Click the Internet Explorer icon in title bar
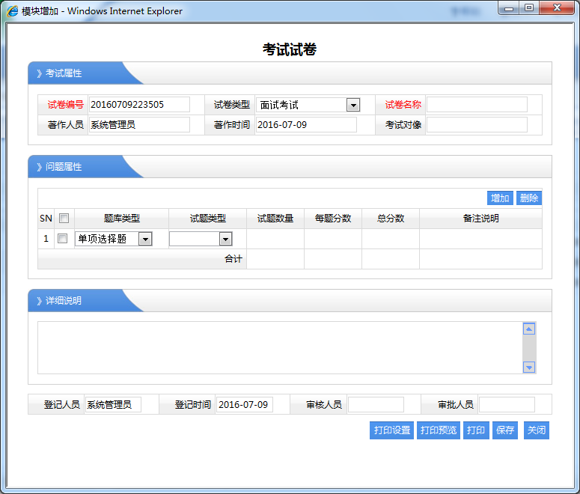This screenshot has height=494, width=580. 13,11
